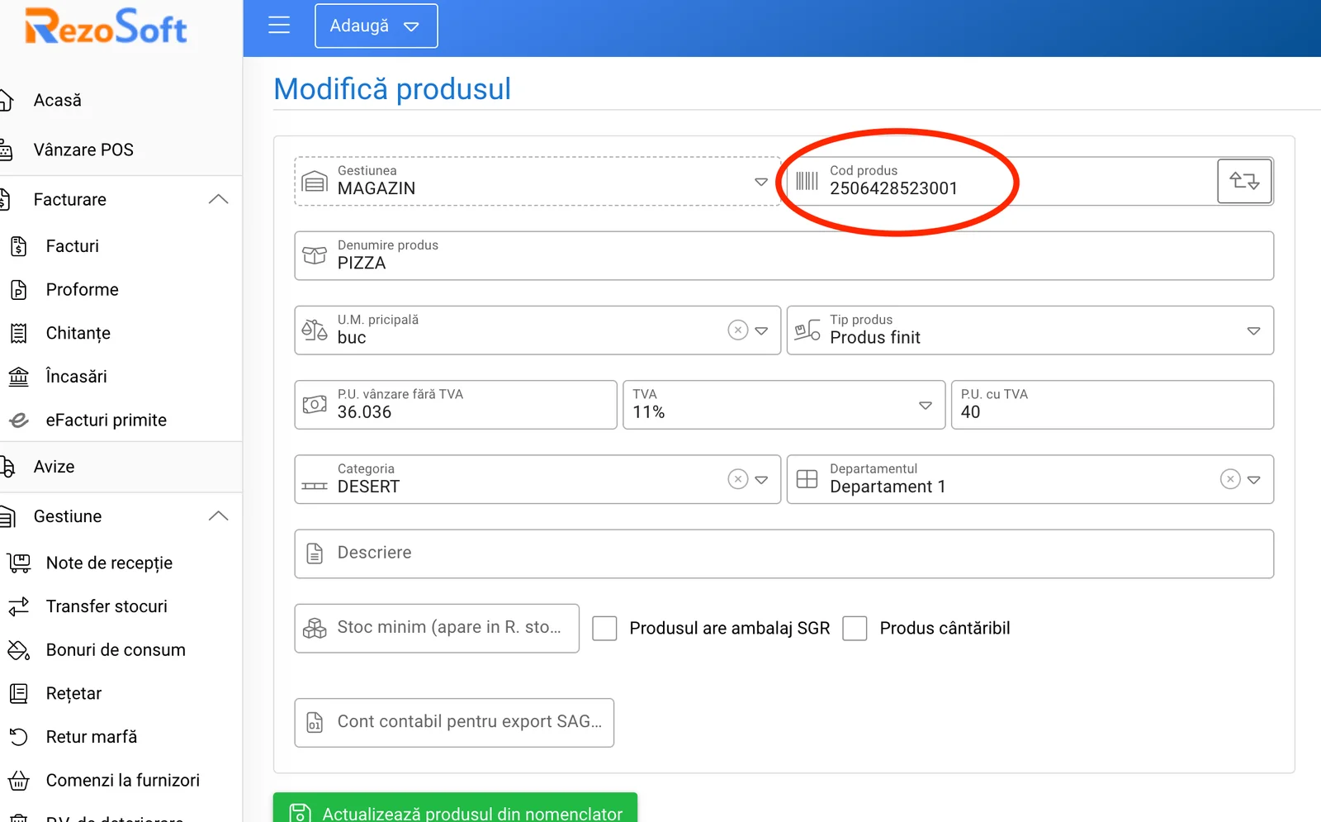Click the Rețetar list icon
The width and height of the screenshot is (1321, 822).
click(x=18, y=693)
